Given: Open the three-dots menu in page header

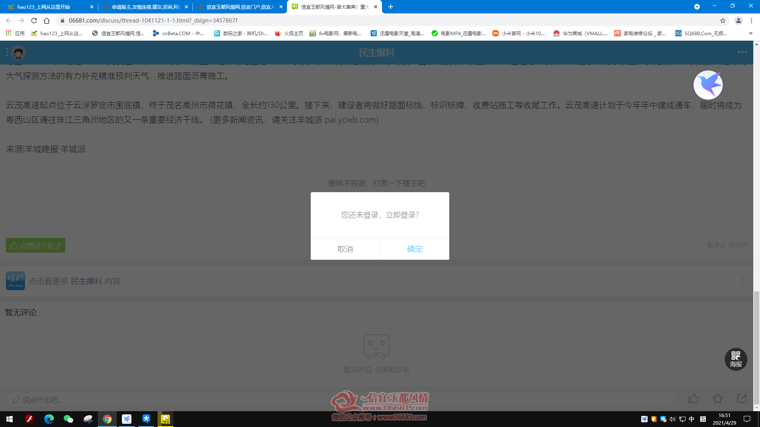Looking at the screenshot, I should (x=742, y=52).
